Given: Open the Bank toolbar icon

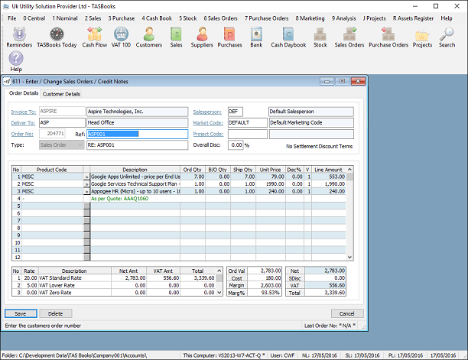Looking at the screenshot, I should coord(255,34).
